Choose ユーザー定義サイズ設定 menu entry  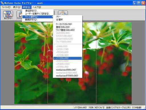(38, 14)
